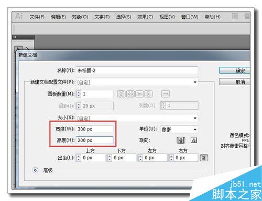Image resolution: width=262 pixels, height=201 pixels.
Task: Open the 文字(T) menu
Action: point(102,17)
